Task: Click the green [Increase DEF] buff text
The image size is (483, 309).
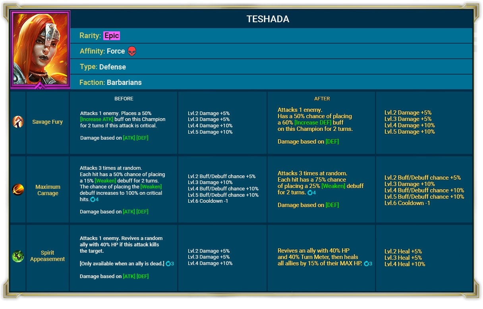Action: (313, 123)
